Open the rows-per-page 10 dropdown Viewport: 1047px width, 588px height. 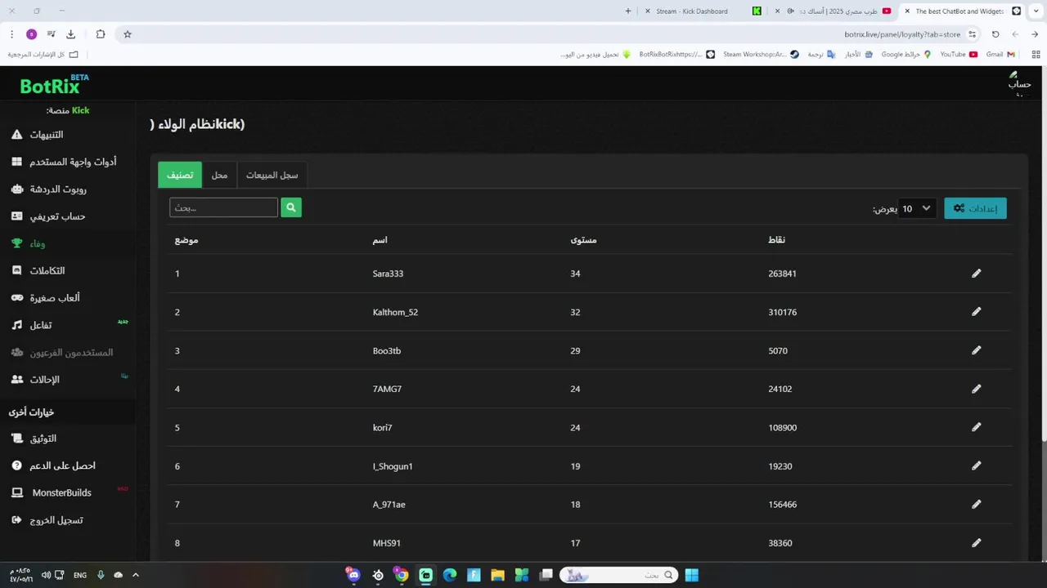917,208
